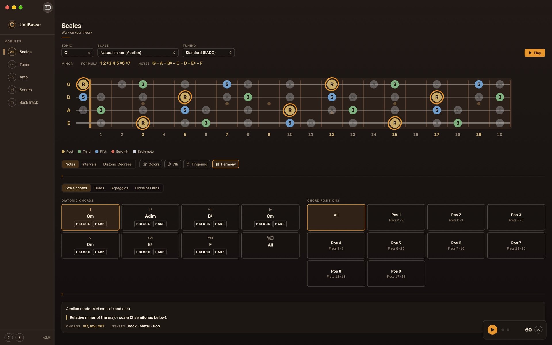This screenshot has width=552, height=345.
Task: Select the Scale chords tab
Action: coord(76,188)
